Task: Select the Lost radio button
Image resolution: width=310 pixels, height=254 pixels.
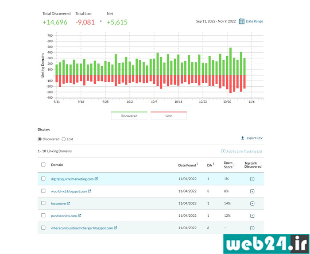Action: click(x=64, y=139)
